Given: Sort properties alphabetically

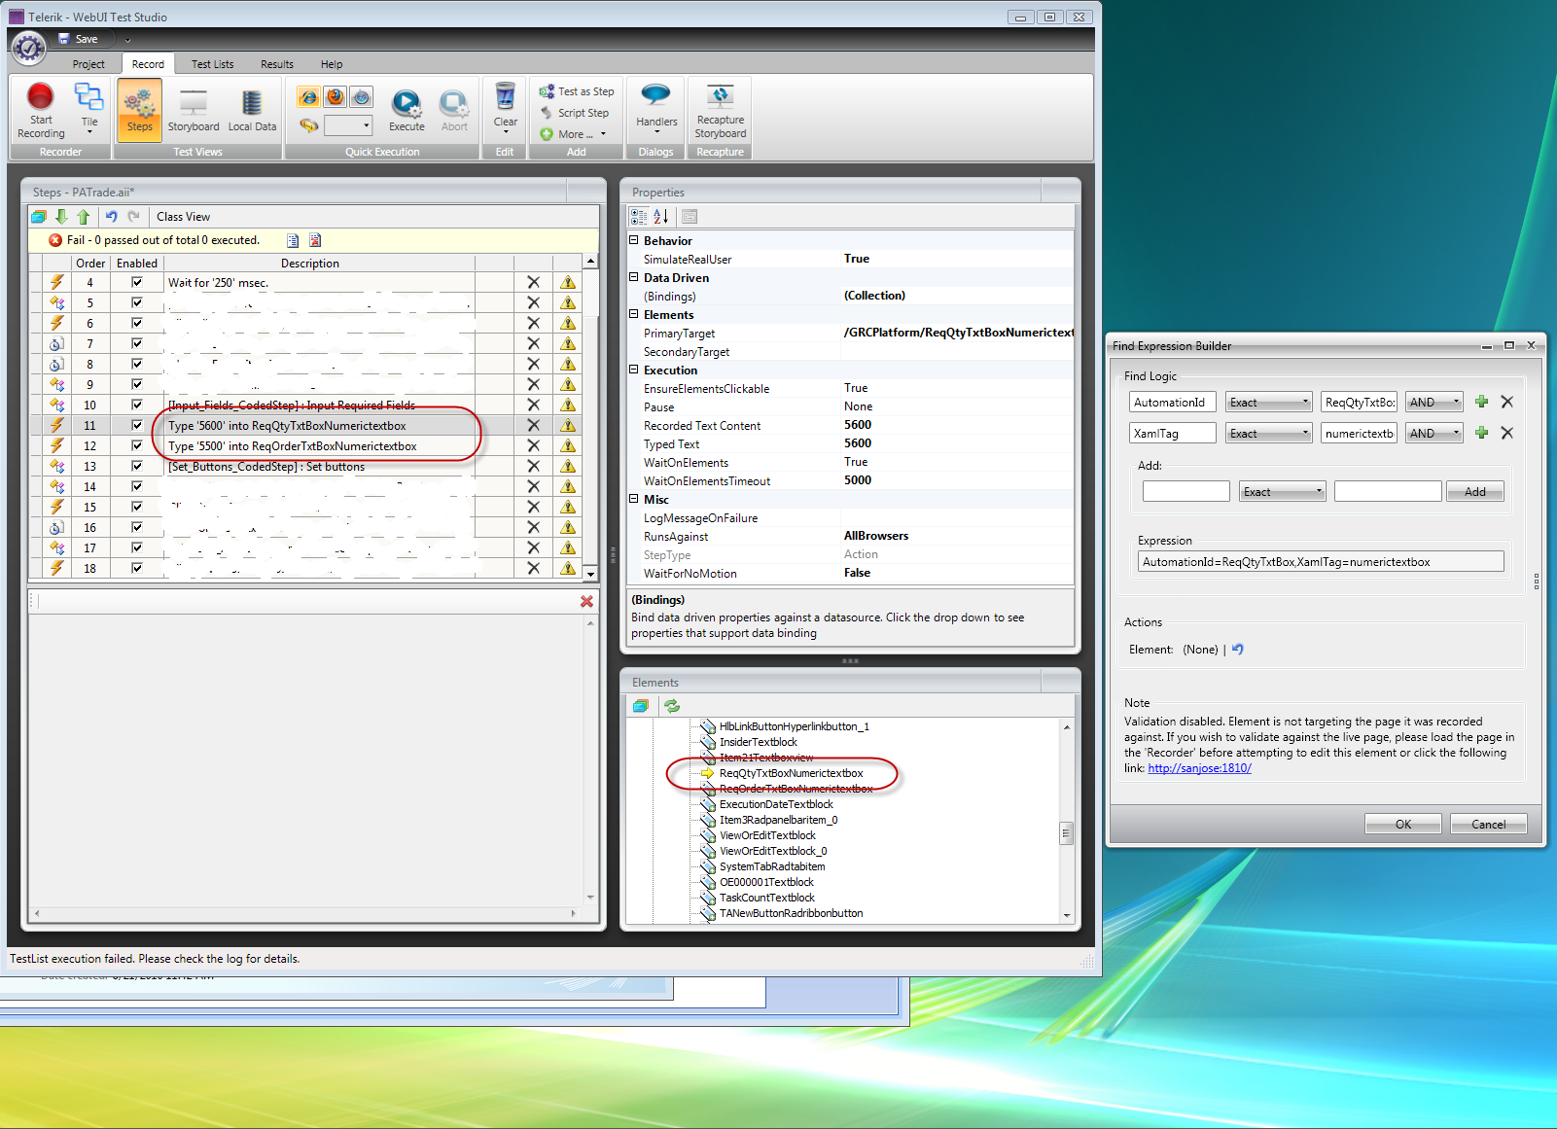Looking at the screenshot, I should [661, 217].
